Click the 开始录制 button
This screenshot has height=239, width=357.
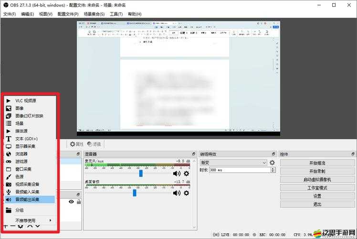[x=317, y=171]
